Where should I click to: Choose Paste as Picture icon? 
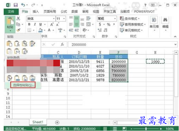pyautogui.click(x=25, y=78)
